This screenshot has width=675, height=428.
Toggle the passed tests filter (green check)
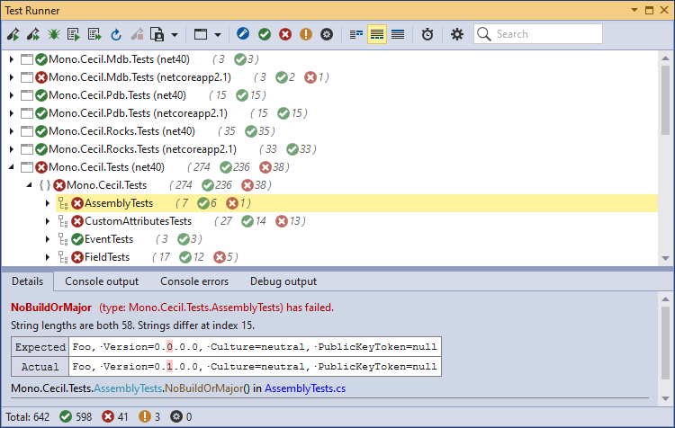point(265,34)
